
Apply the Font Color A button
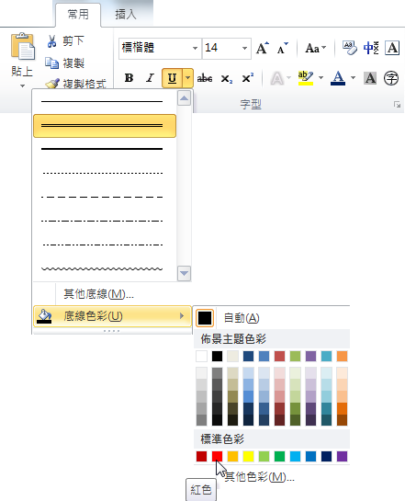coord(338,78)
